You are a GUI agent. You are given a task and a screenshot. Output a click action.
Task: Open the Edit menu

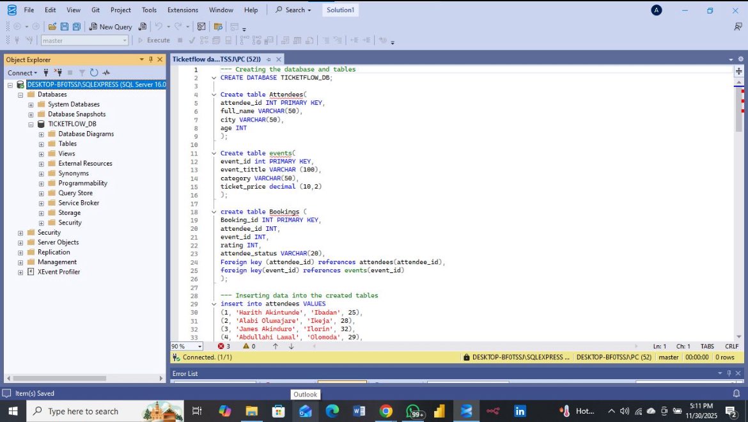click(50, 10)
